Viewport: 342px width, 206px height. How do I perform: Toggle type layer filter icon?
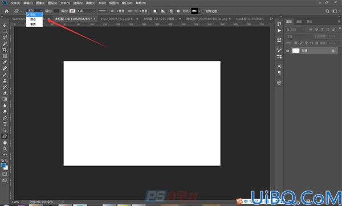pos(322,30)
